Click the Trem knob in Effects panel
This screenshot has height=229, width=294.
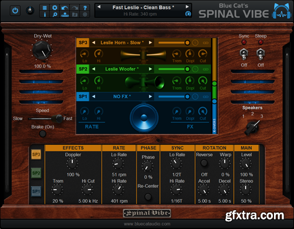coord(57,190)
